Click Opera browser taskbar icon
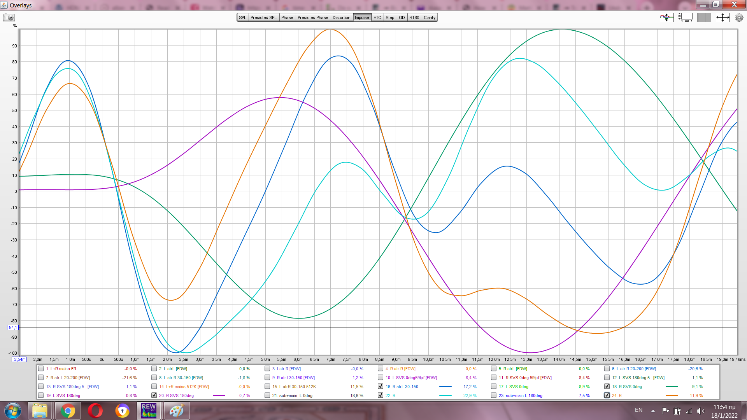 pyautogui.click(x=95, y=411)
